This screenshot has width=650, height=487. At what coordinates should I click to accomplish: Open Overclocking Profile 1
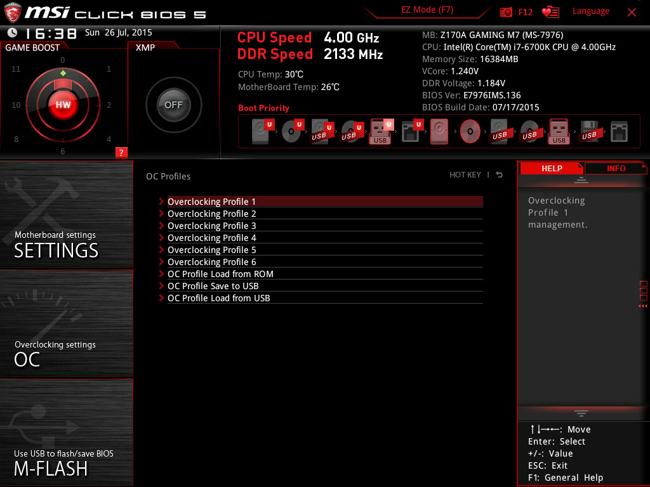tap(325, 201)
